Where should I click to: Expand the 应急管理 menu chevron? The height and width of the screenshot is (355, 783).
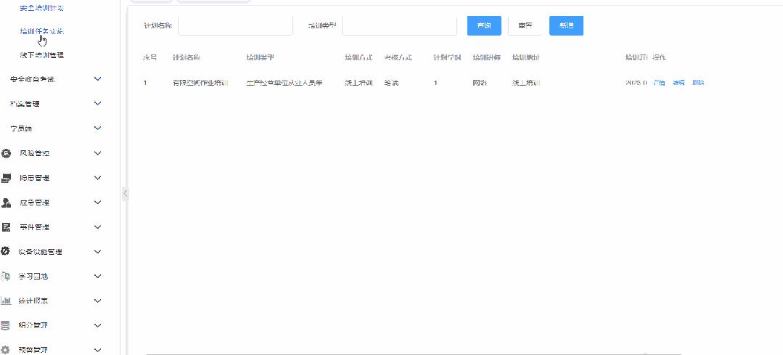tap(98, 203)
